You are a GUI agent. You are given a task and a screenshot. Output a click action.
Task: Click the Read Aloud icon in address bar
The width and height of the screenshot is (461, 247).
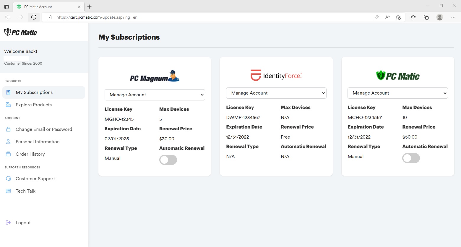[387, 17]
